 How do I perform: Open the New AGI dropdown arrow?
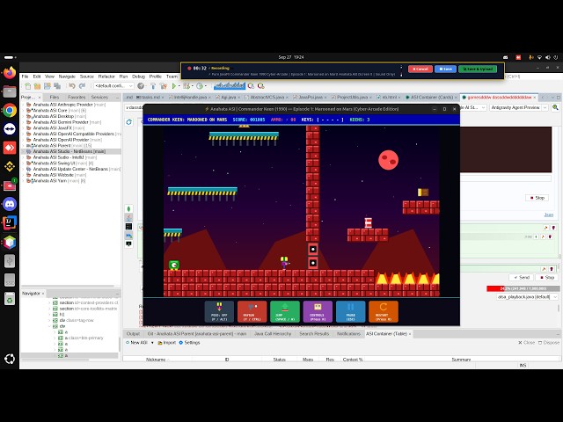pos(152,343)
